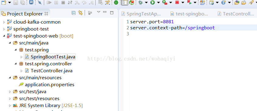The height and width of the screenshot is (111, 257).
Task: Click the grey filter icon in Project Explorer
Action: click(90, 13)
